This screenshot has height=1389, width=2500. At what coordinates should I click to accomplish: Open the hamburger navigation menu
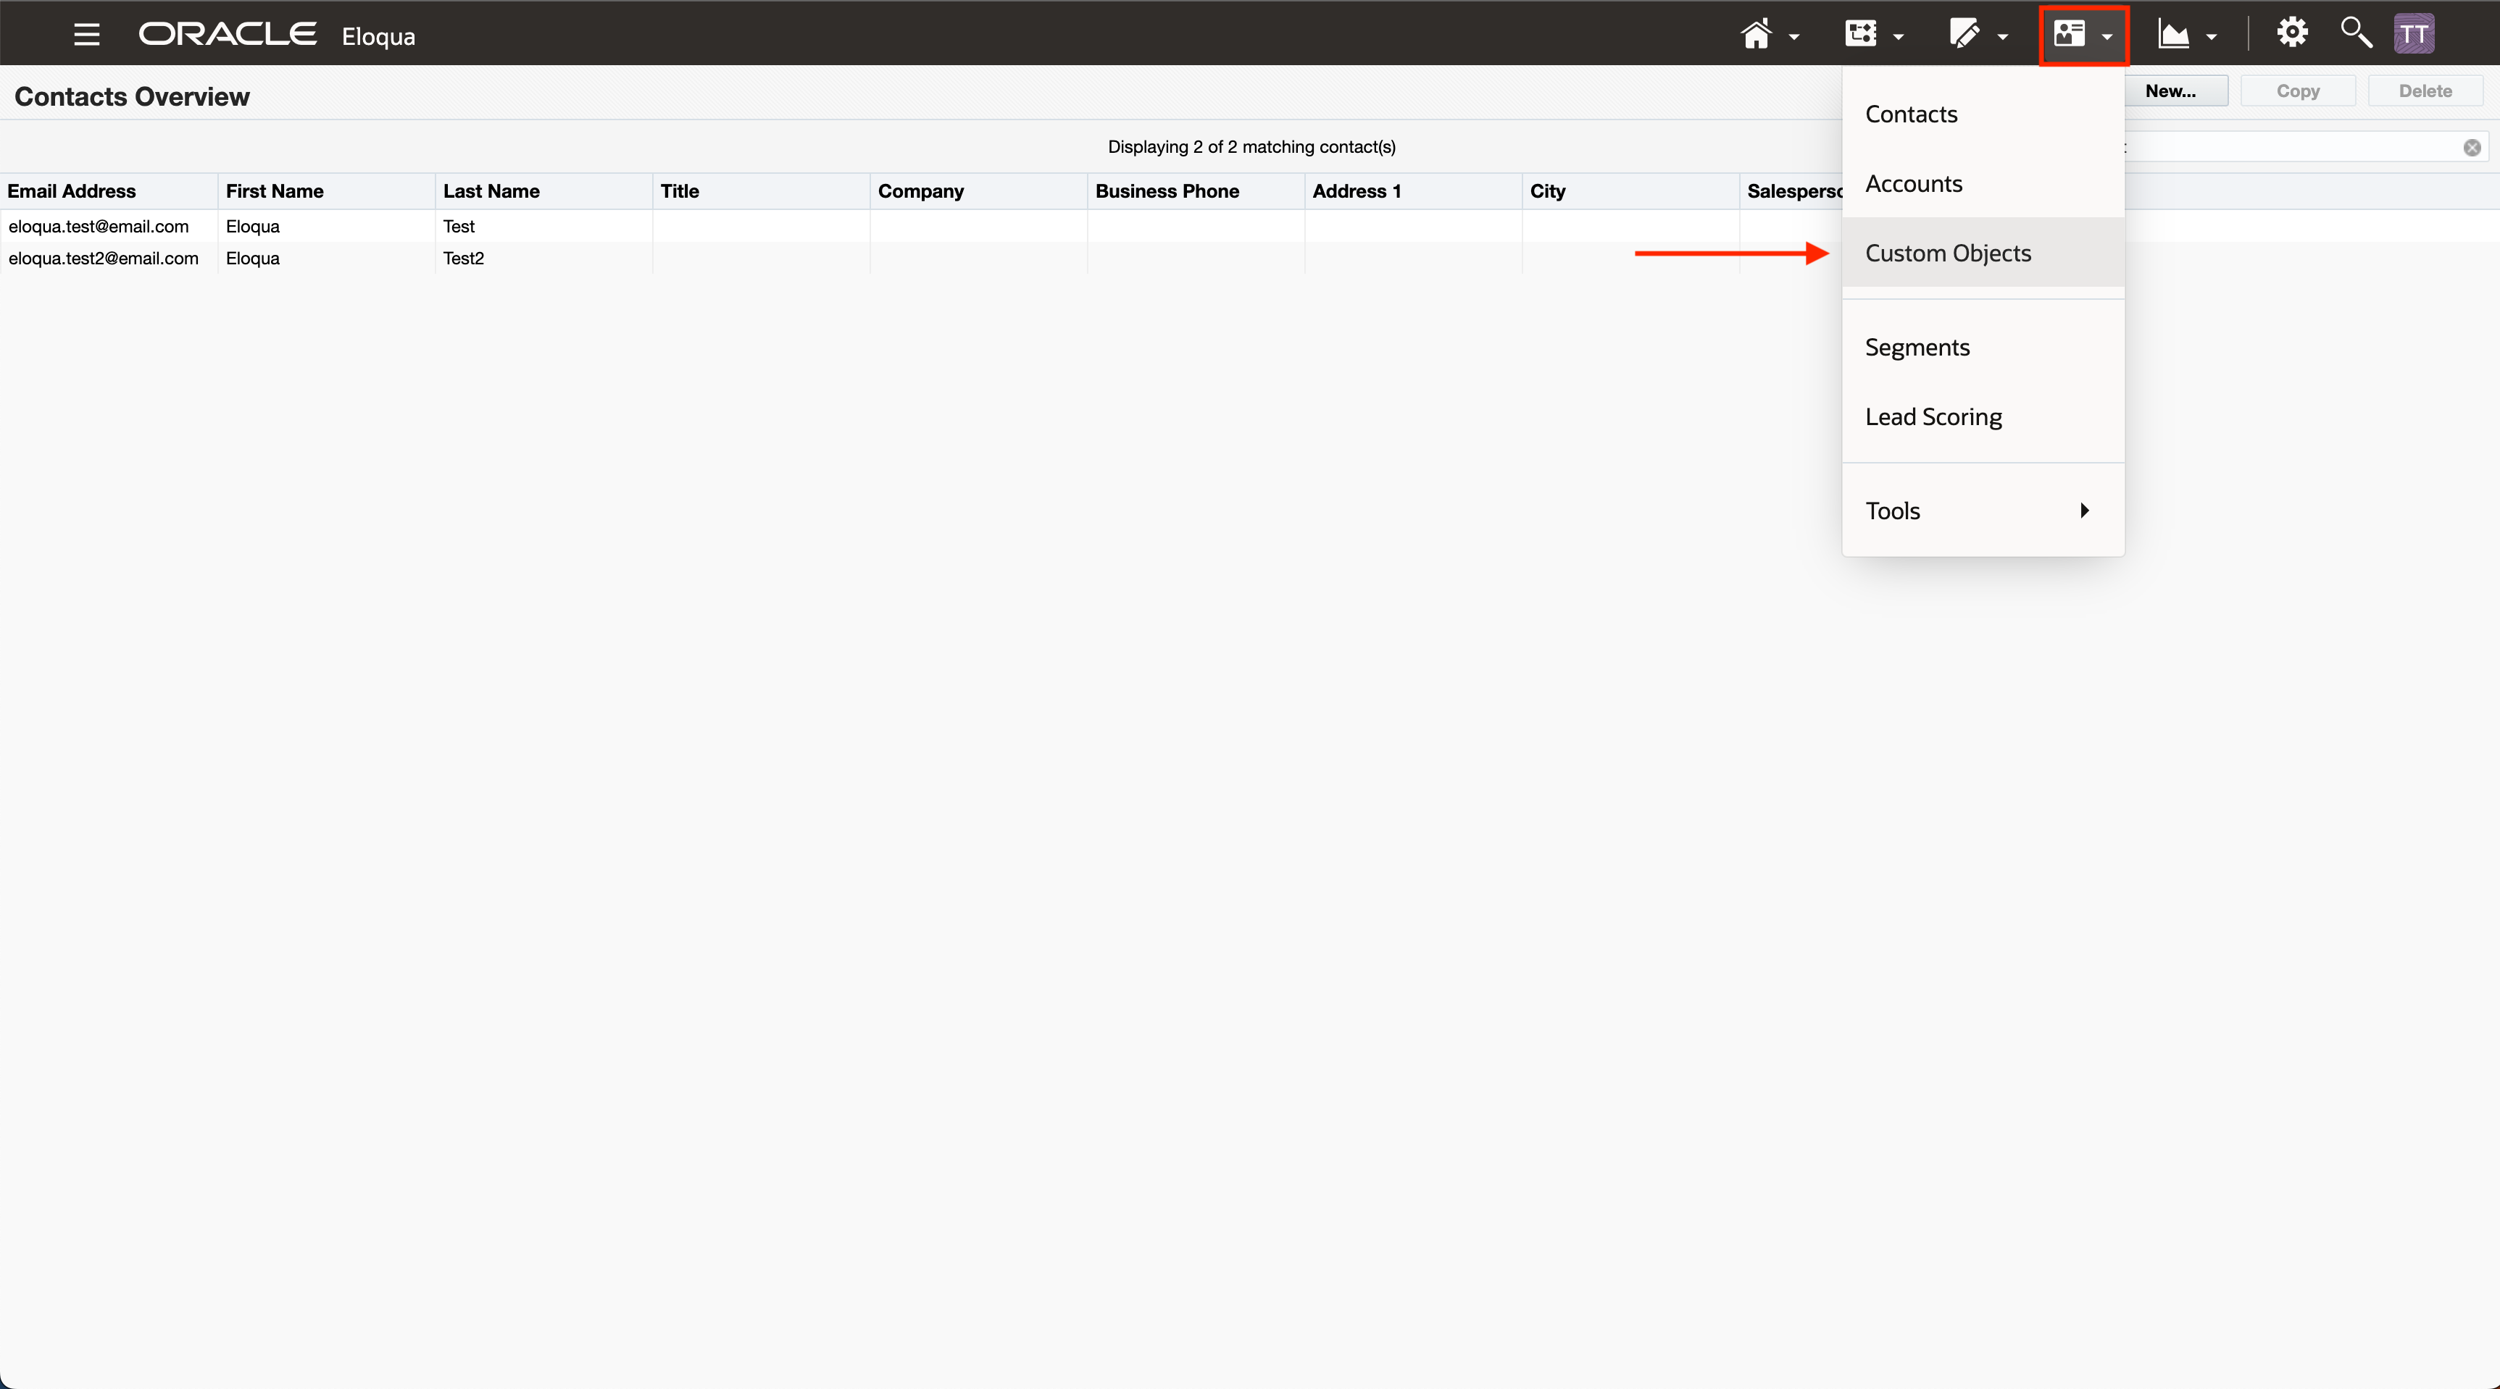86,35
